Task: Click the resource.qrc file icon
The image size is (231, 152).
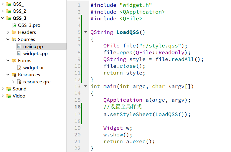Action: pyautogui.click(x=19, y=82)
